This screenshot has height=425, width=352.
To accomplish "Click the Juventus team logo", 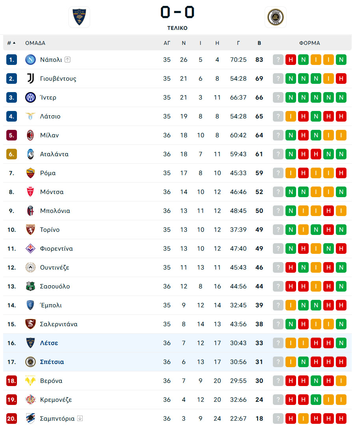I will [30, 79].
